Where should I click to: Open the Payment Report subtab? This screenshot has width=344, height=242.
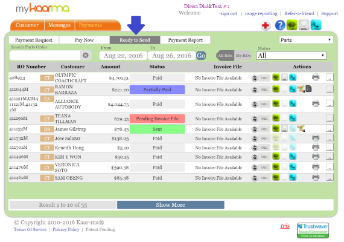coord(185,40)
